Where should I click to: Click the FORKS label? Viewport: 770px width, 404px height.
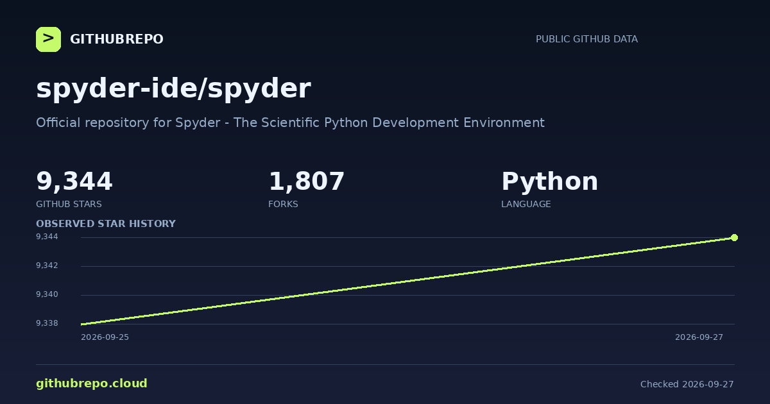click(283, 204)
